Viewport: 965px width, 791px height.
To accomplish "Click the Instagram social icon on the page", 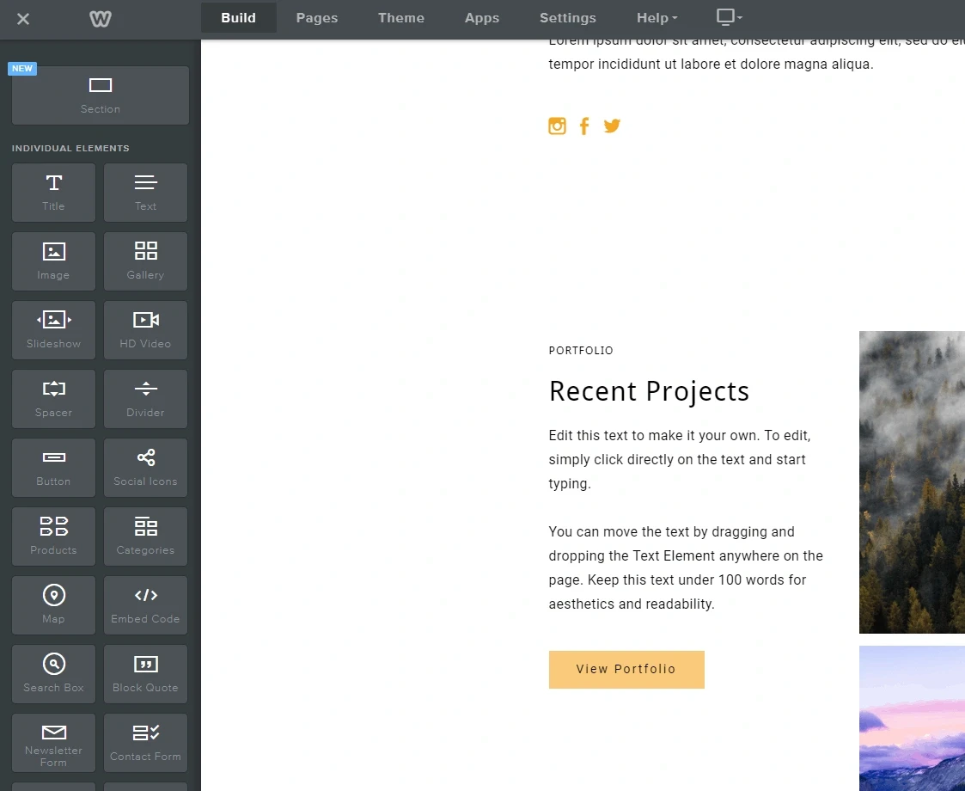I will pos(557,126).
